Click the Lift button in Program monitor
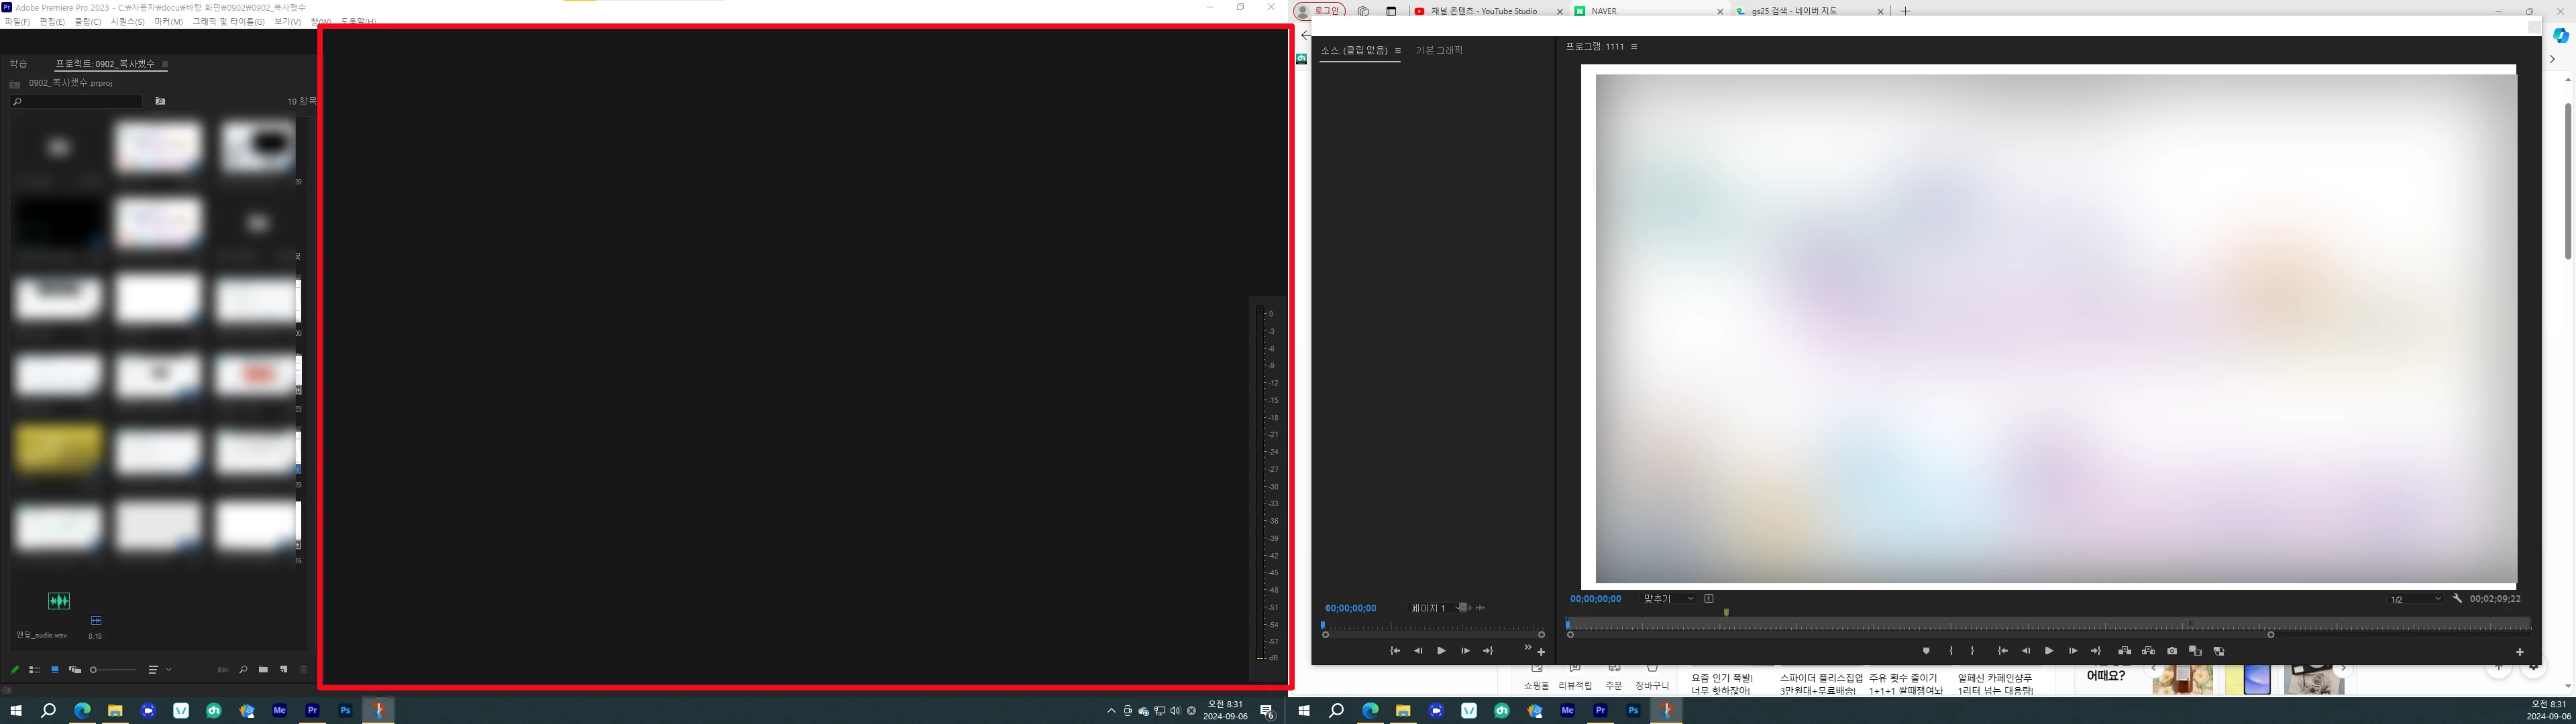Screen dimensions: 2576x724 pos(2124,651)
